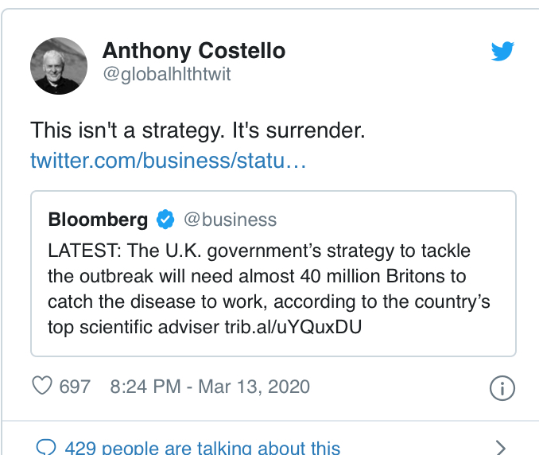The image size is (539, 455).
Task: Click the Bloomberg account name
Action: (x=98, y=220)
